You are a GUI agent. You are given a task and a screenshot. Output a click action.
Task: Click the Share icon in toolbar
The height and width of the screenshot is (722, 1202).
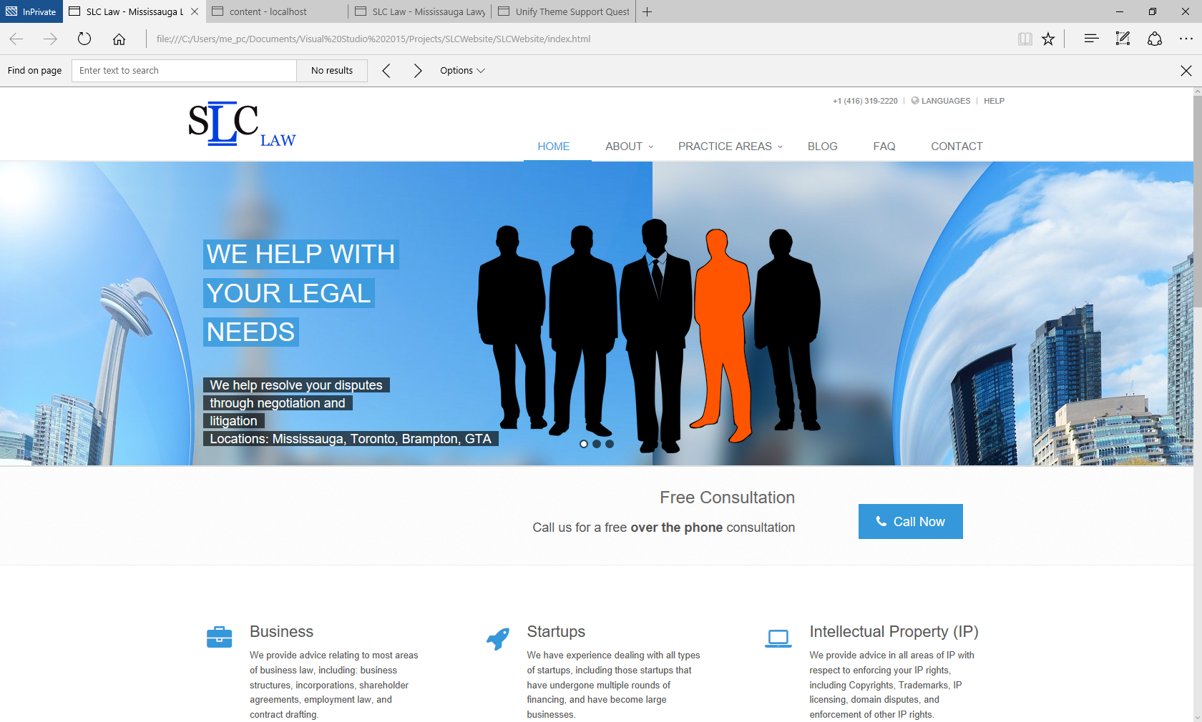[1154, 39]
